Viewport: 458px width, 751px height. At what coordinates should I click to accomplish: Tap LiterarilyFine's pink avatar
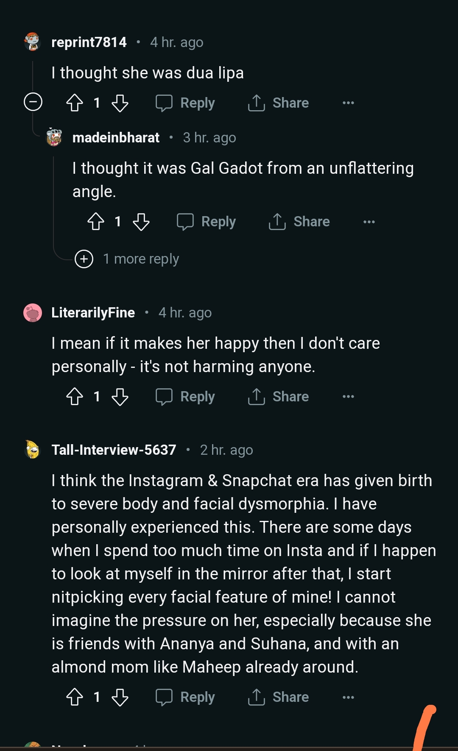pos(33,313)
